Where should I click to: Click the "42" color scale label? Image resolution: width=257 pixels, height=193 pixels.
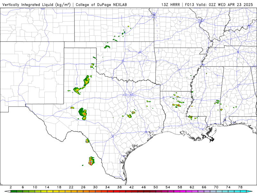tap(132, 187)
